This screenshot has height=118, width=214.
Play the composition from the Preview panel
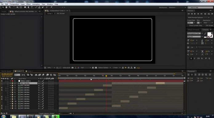click(195, 14)
